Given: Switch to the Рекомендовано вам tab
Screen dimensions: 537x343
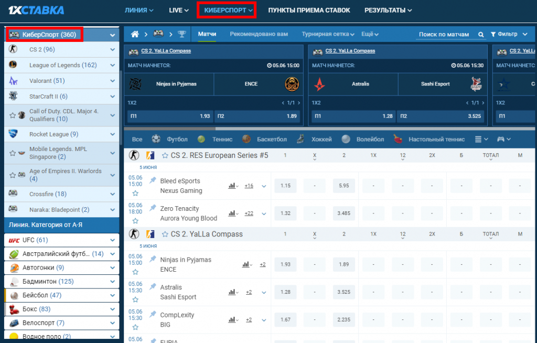Looking at the screenshot, I should pyautogui.click(x=259, y=34).
